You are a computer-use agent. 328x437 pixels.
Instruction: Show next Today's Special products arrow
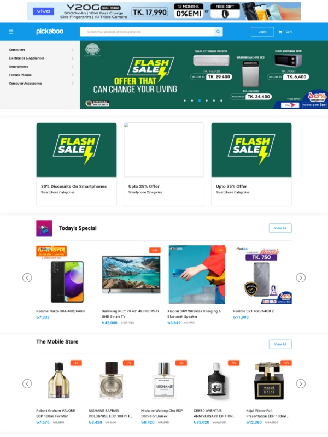[301, 277]
